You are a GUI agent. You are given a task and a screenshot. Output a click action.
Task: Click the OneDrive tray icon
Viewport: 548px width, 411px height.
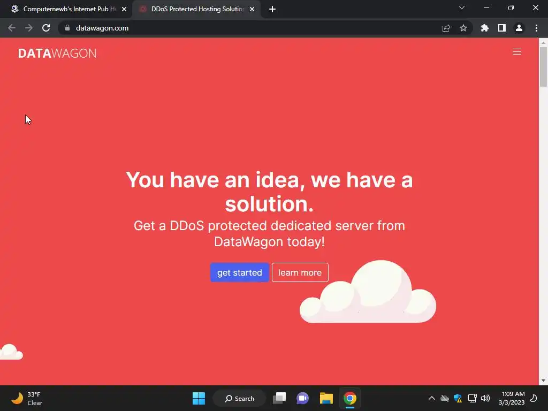pyautogui.click(x=445, y=398)
